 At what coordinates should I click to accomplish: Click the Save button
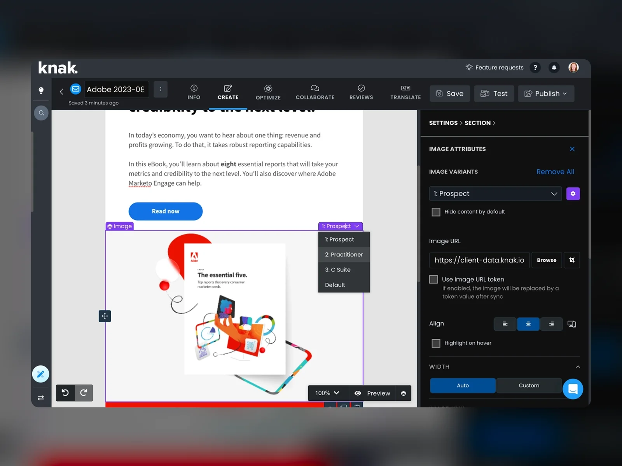(450, 94)
